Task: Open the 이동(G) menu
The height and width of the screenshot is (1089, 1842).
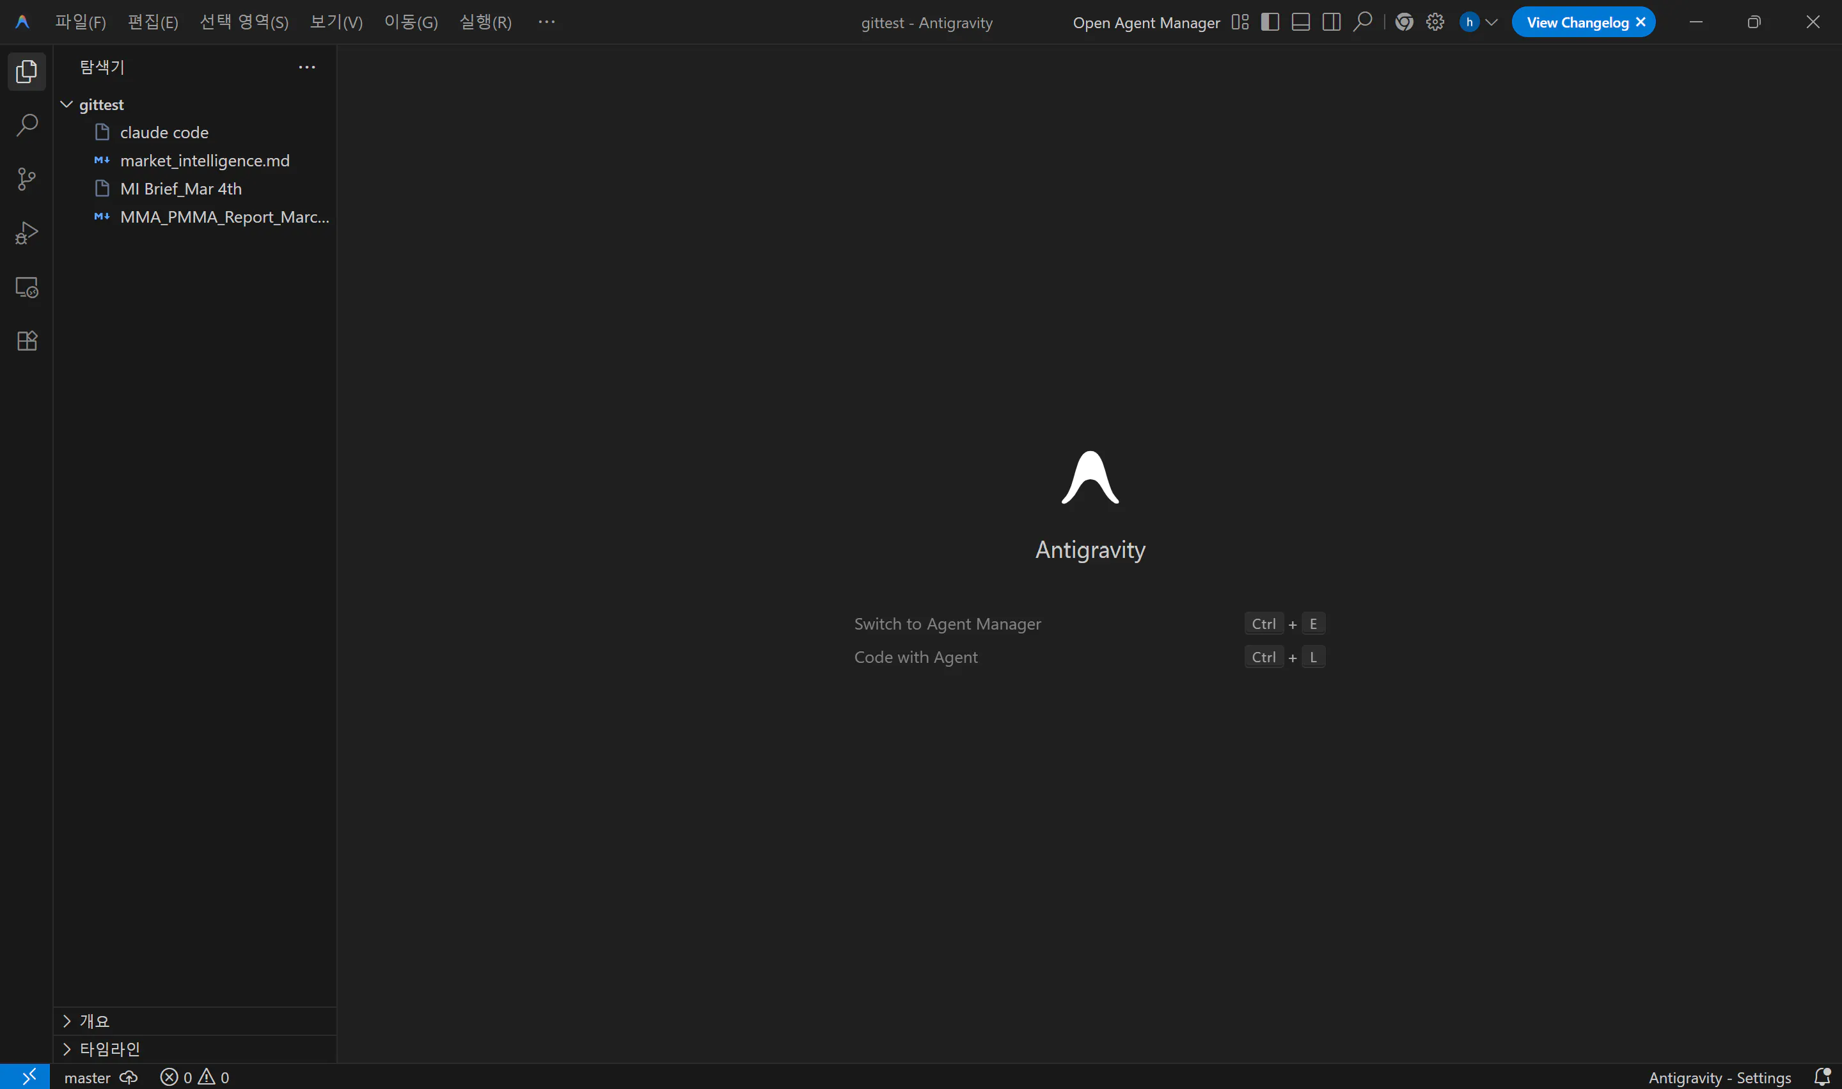Action: click(x=411, y=22)
